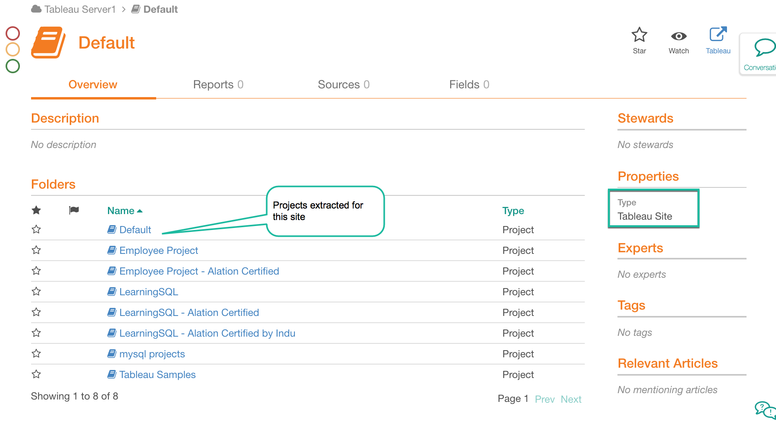Star the mysql projects row
The height and width of the screenshot is (421, 776).
pyautogui.click(x=36, y=353)
